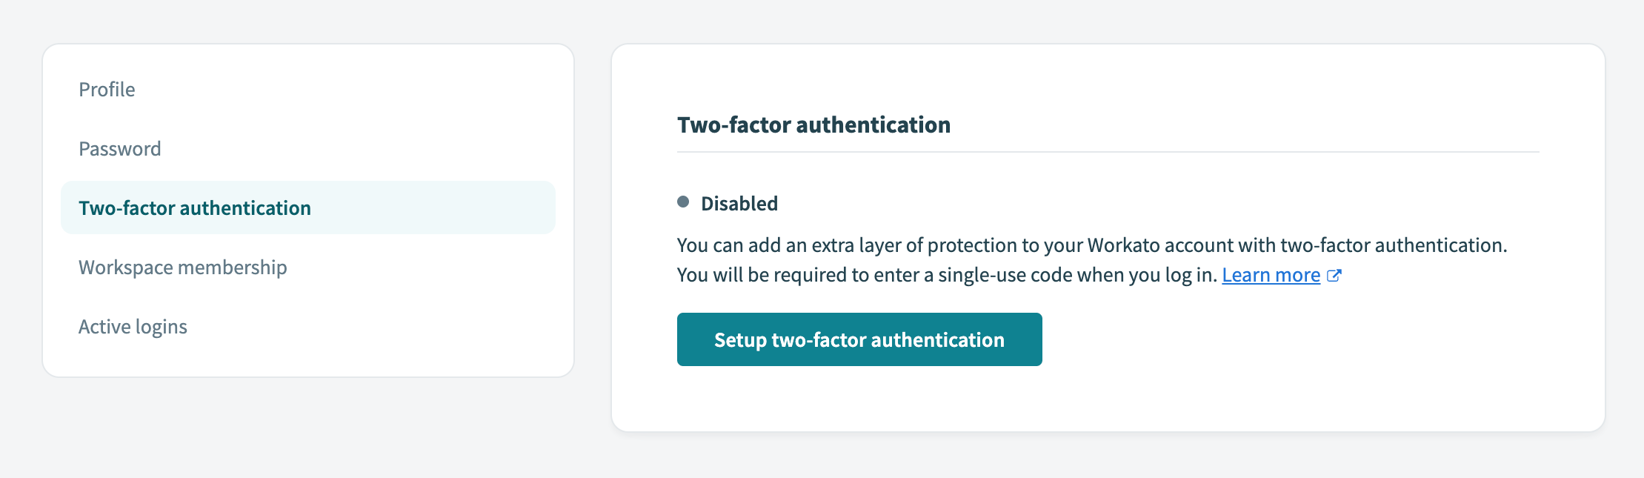Click the status dot next to Disabled

click(683, 202)
